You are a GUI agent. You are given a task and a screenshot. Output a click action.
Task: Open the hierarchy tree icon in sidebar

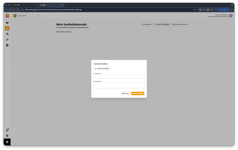coord(7,34)
